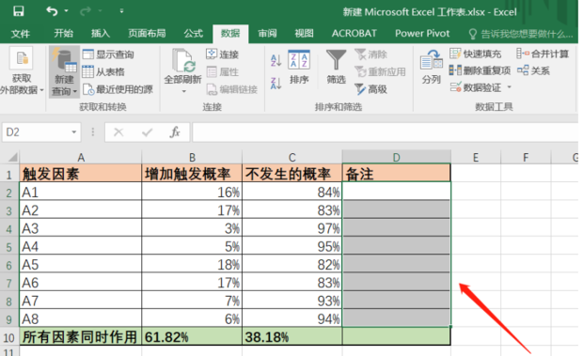The width and height of the screenshot is (583, 356).
Task: Sort descending with the Z-A icon
Action: point(276,84)
